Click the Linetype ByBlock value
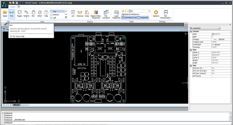This screenshot has height=125, width=233. [x=221, y=39]
